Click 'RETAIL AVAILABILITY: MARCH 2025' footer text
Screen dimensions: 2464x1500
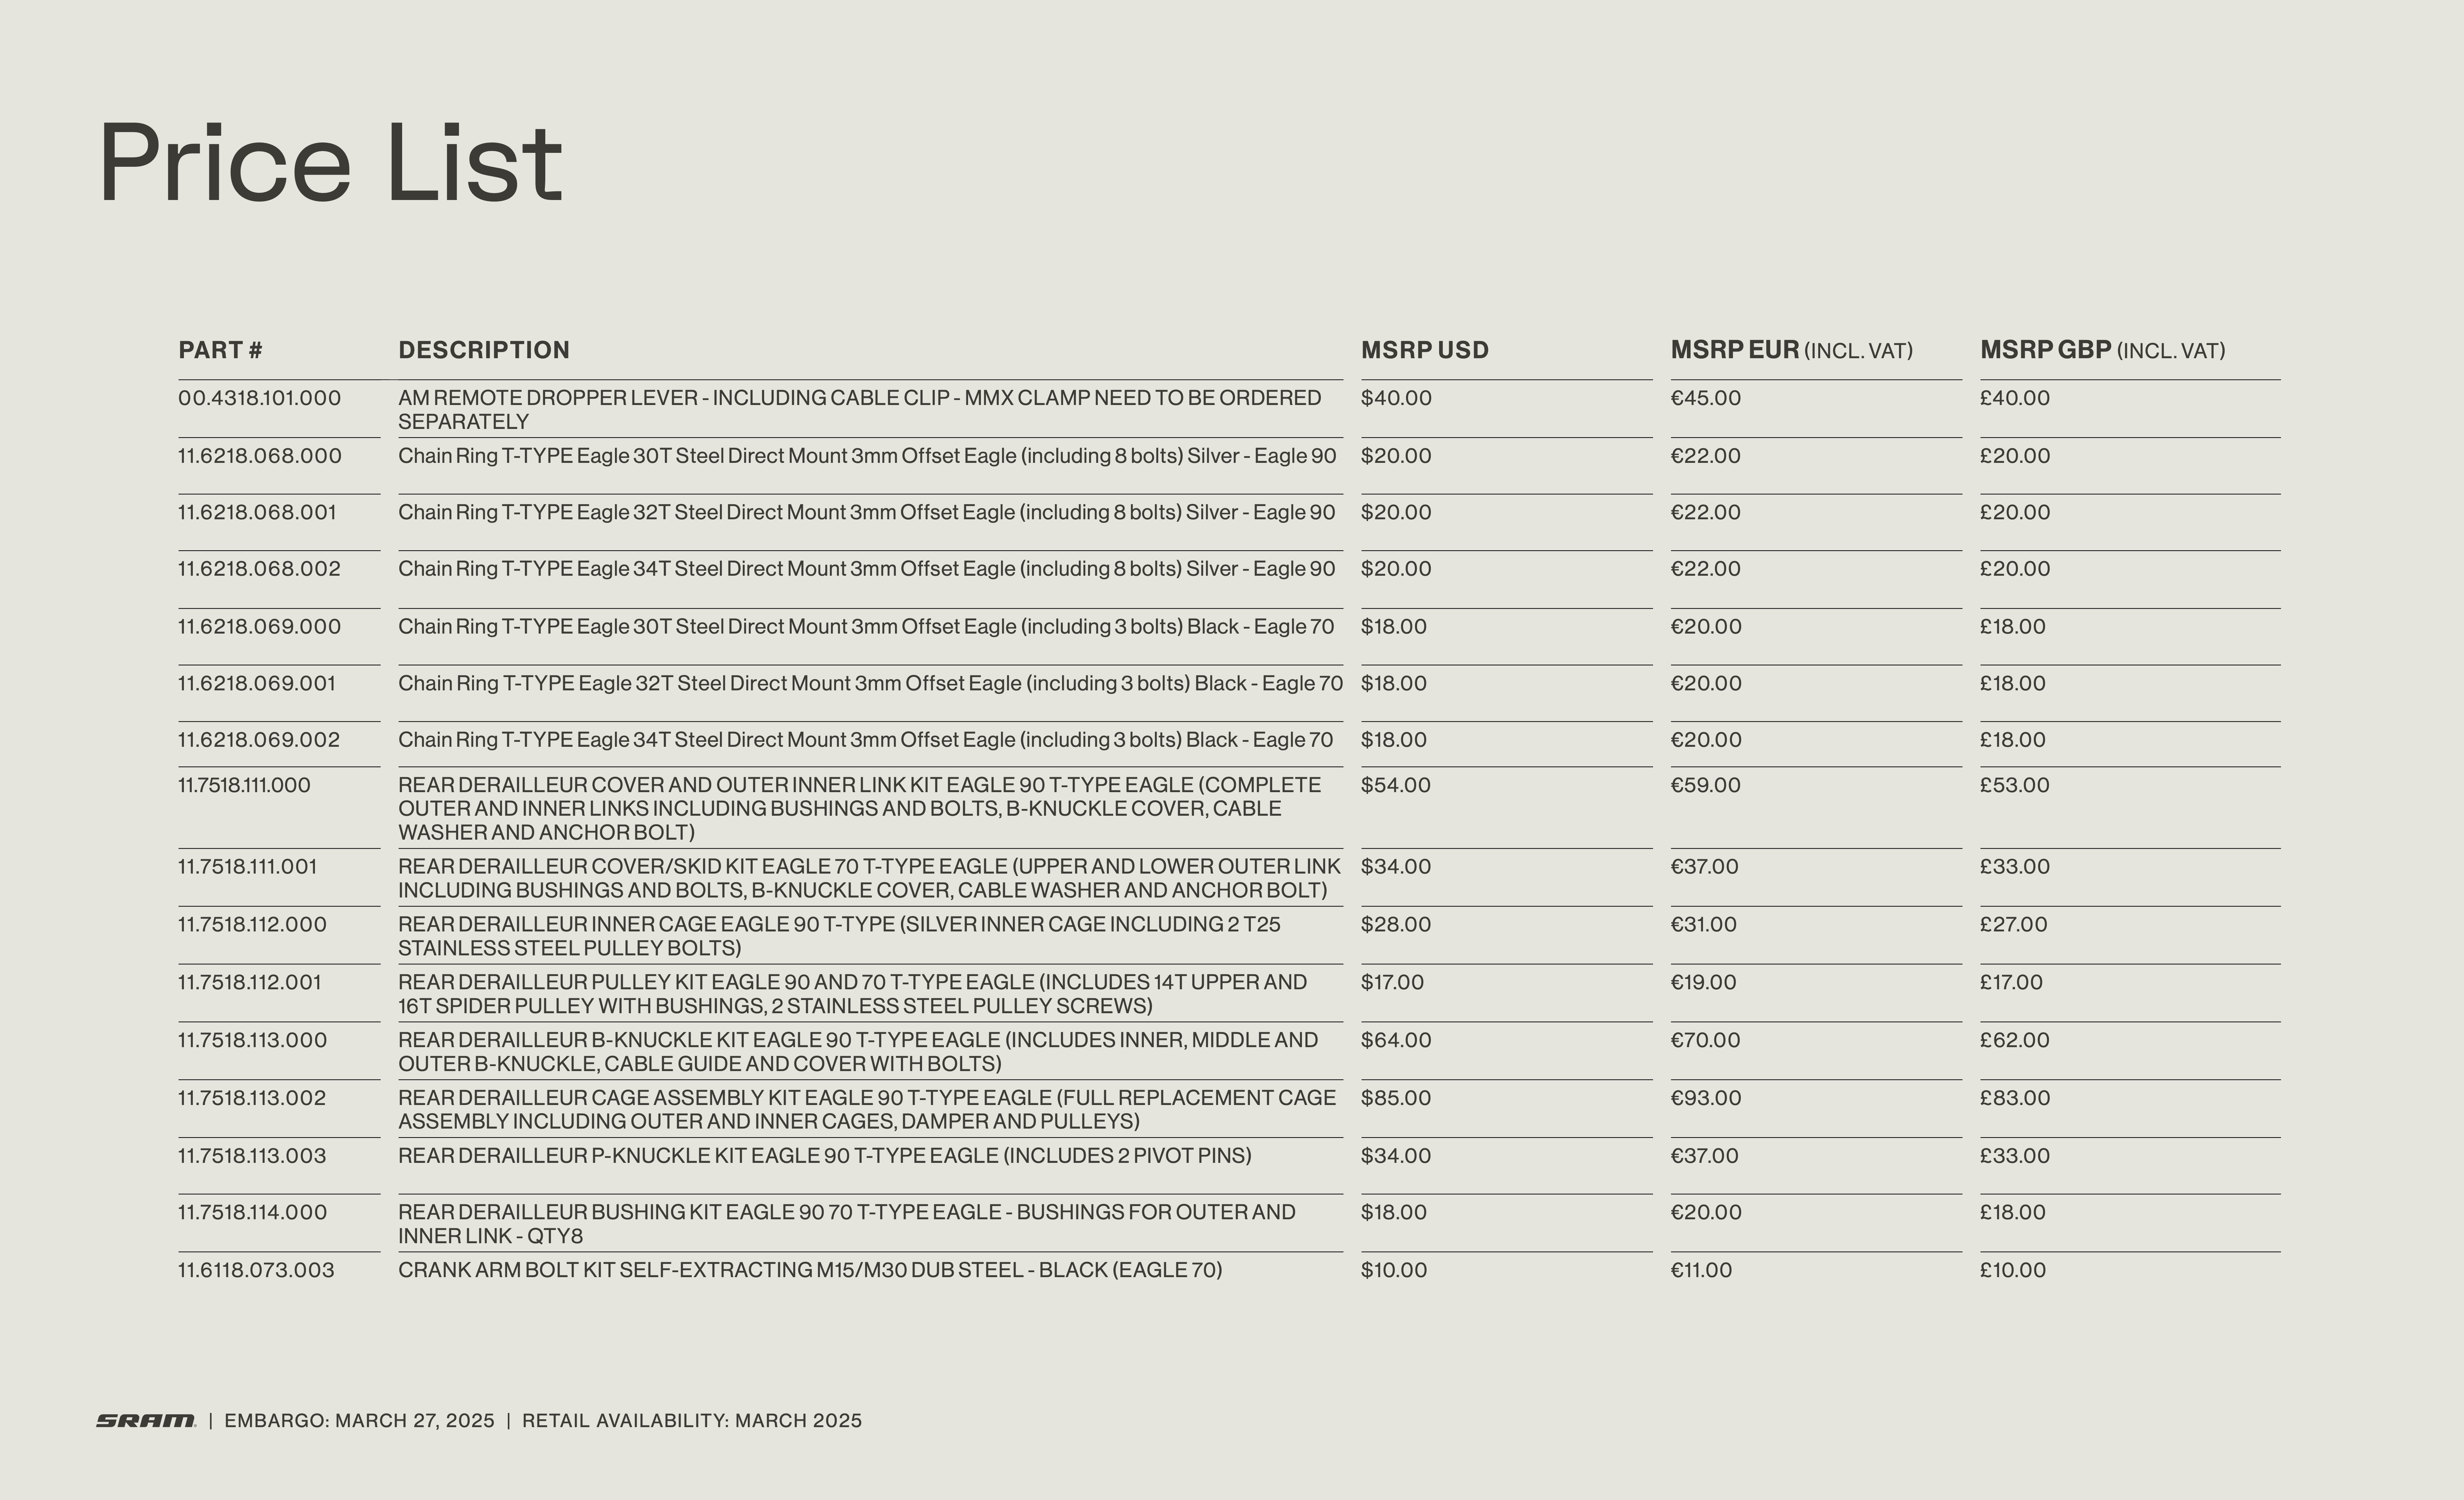692,1421
